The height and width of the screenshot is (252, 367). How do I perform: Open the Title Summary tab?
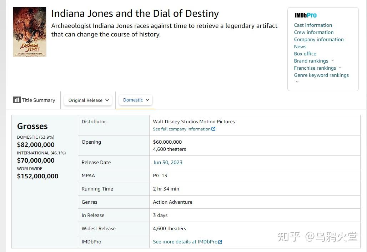pyautogui.click(x=34, y=100)
